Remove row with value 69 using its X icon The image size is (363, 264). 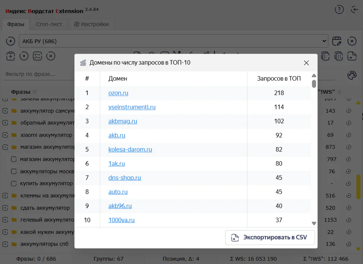(348, 135)
